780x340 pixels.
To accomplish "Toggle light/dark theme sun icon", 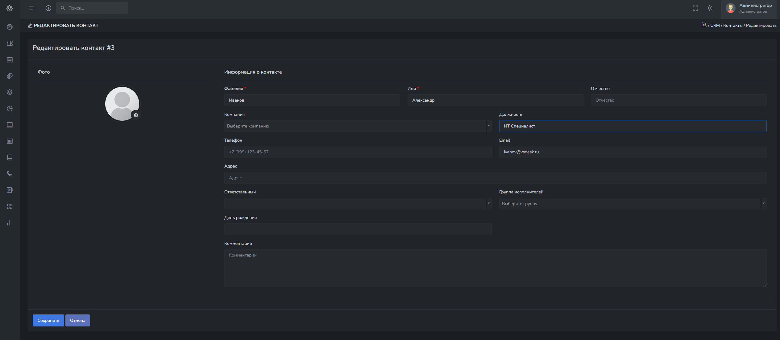I will [710, 8].
